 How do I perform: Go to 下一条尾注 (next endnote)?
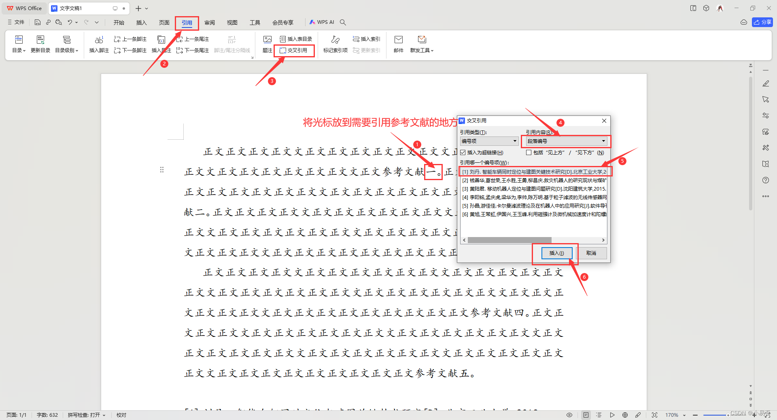coord(193,50)
